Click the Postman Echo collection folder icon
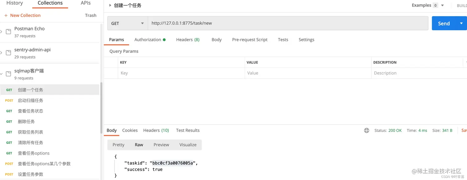 9,32
